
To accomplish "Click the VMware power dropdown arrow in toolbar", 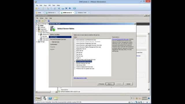I will [x=39, y=8].
